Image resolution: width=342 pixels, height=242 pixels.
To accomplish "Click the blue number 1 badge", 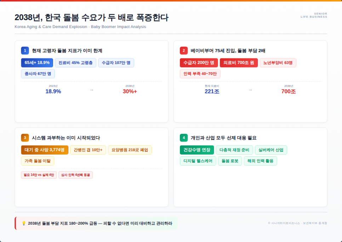I will (x=25, y=51).
